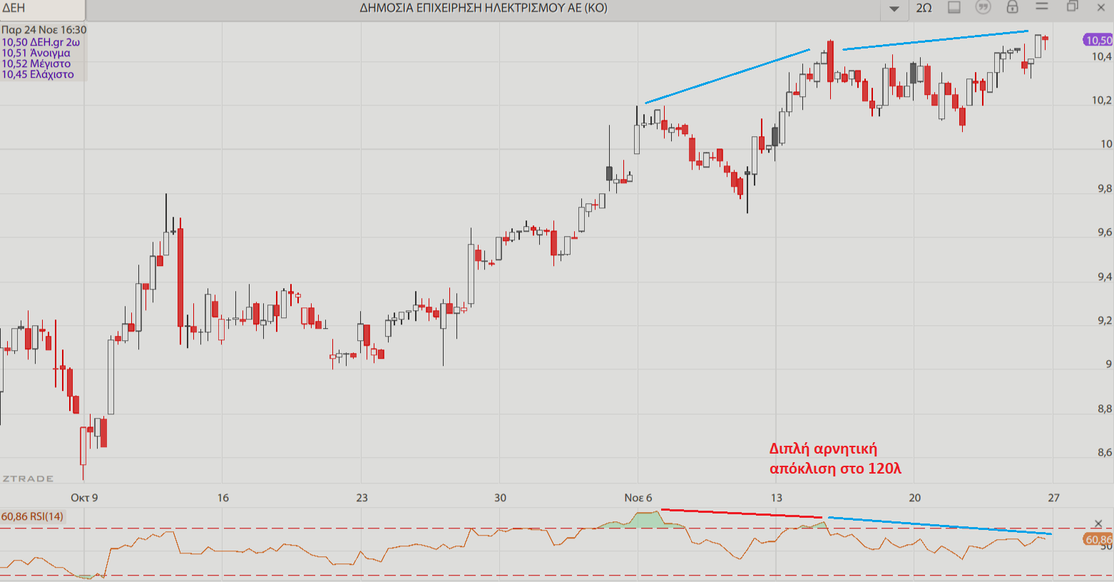Restore the chart window size
1114x582 pixels.
[x=1072, y=6]
